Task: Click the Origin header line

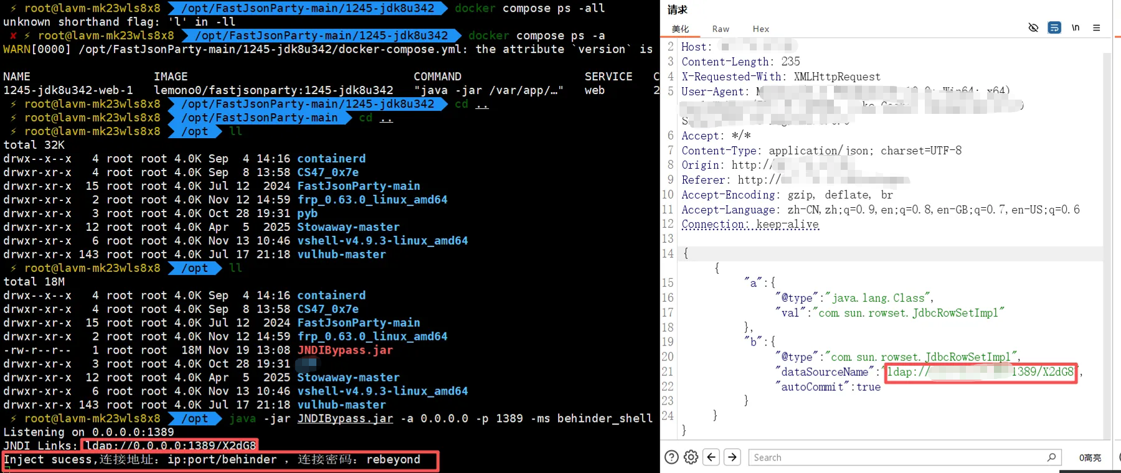Action: click(769, 165)
